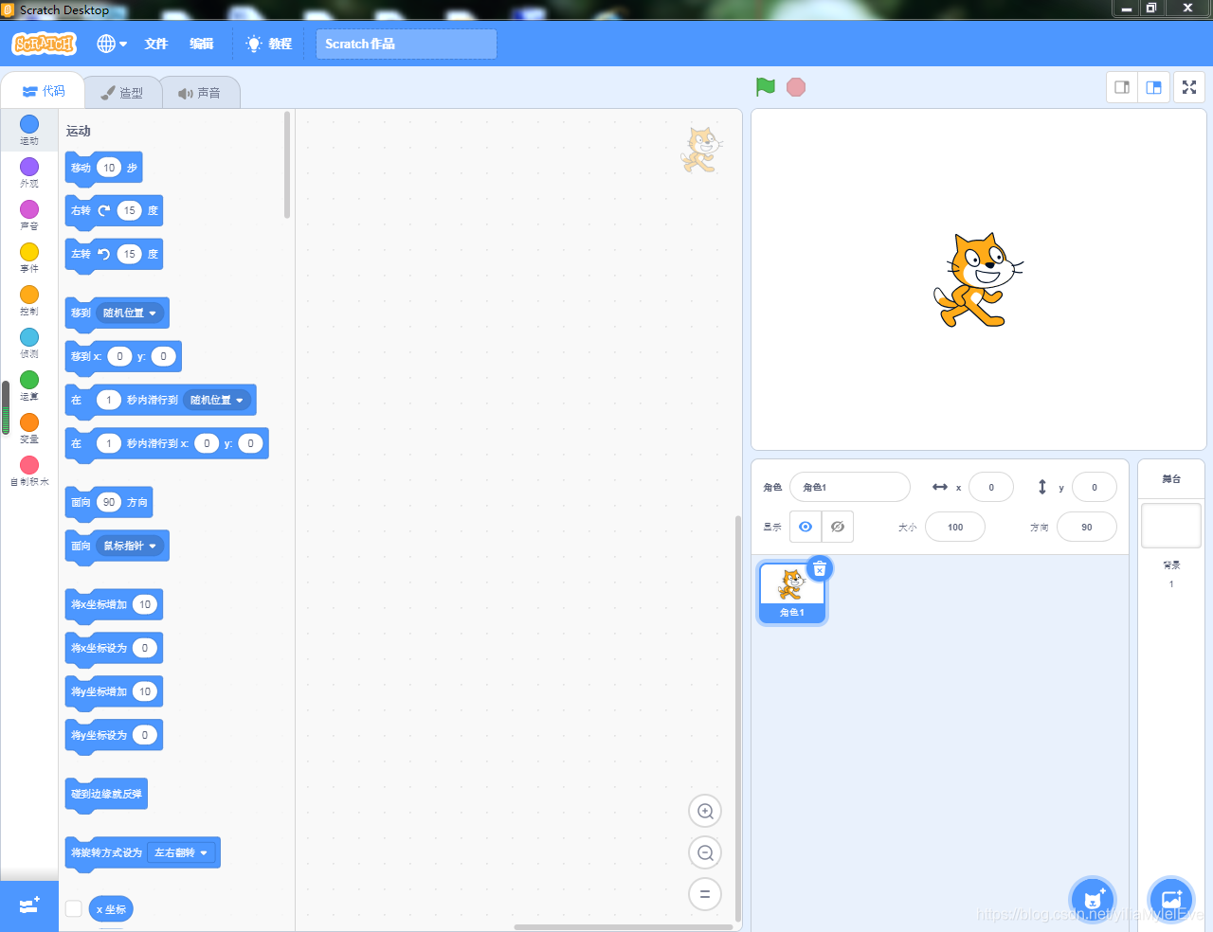Select the 声音 sound category circle
Screen dimensions: 1213x932
click(29, 209)
